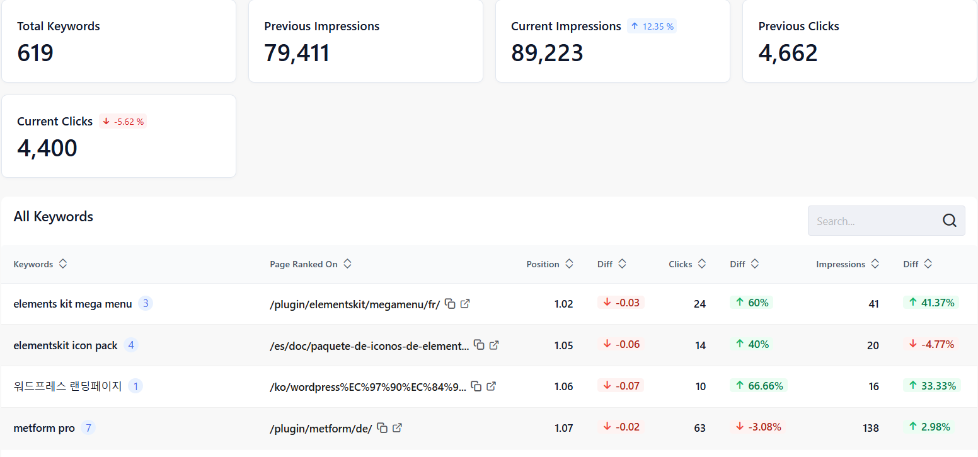978x457 pixels.
Task: Select the 'metform pro' keyword
Action: pyautogui.click(x=44, y=428)
